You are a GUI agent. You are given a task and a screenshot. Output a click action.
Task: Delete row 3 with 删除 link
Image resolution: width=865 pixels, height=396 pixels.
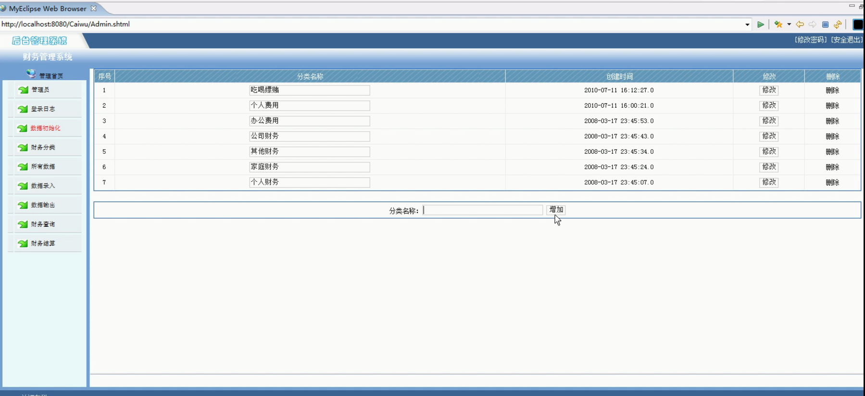[832, 121]
